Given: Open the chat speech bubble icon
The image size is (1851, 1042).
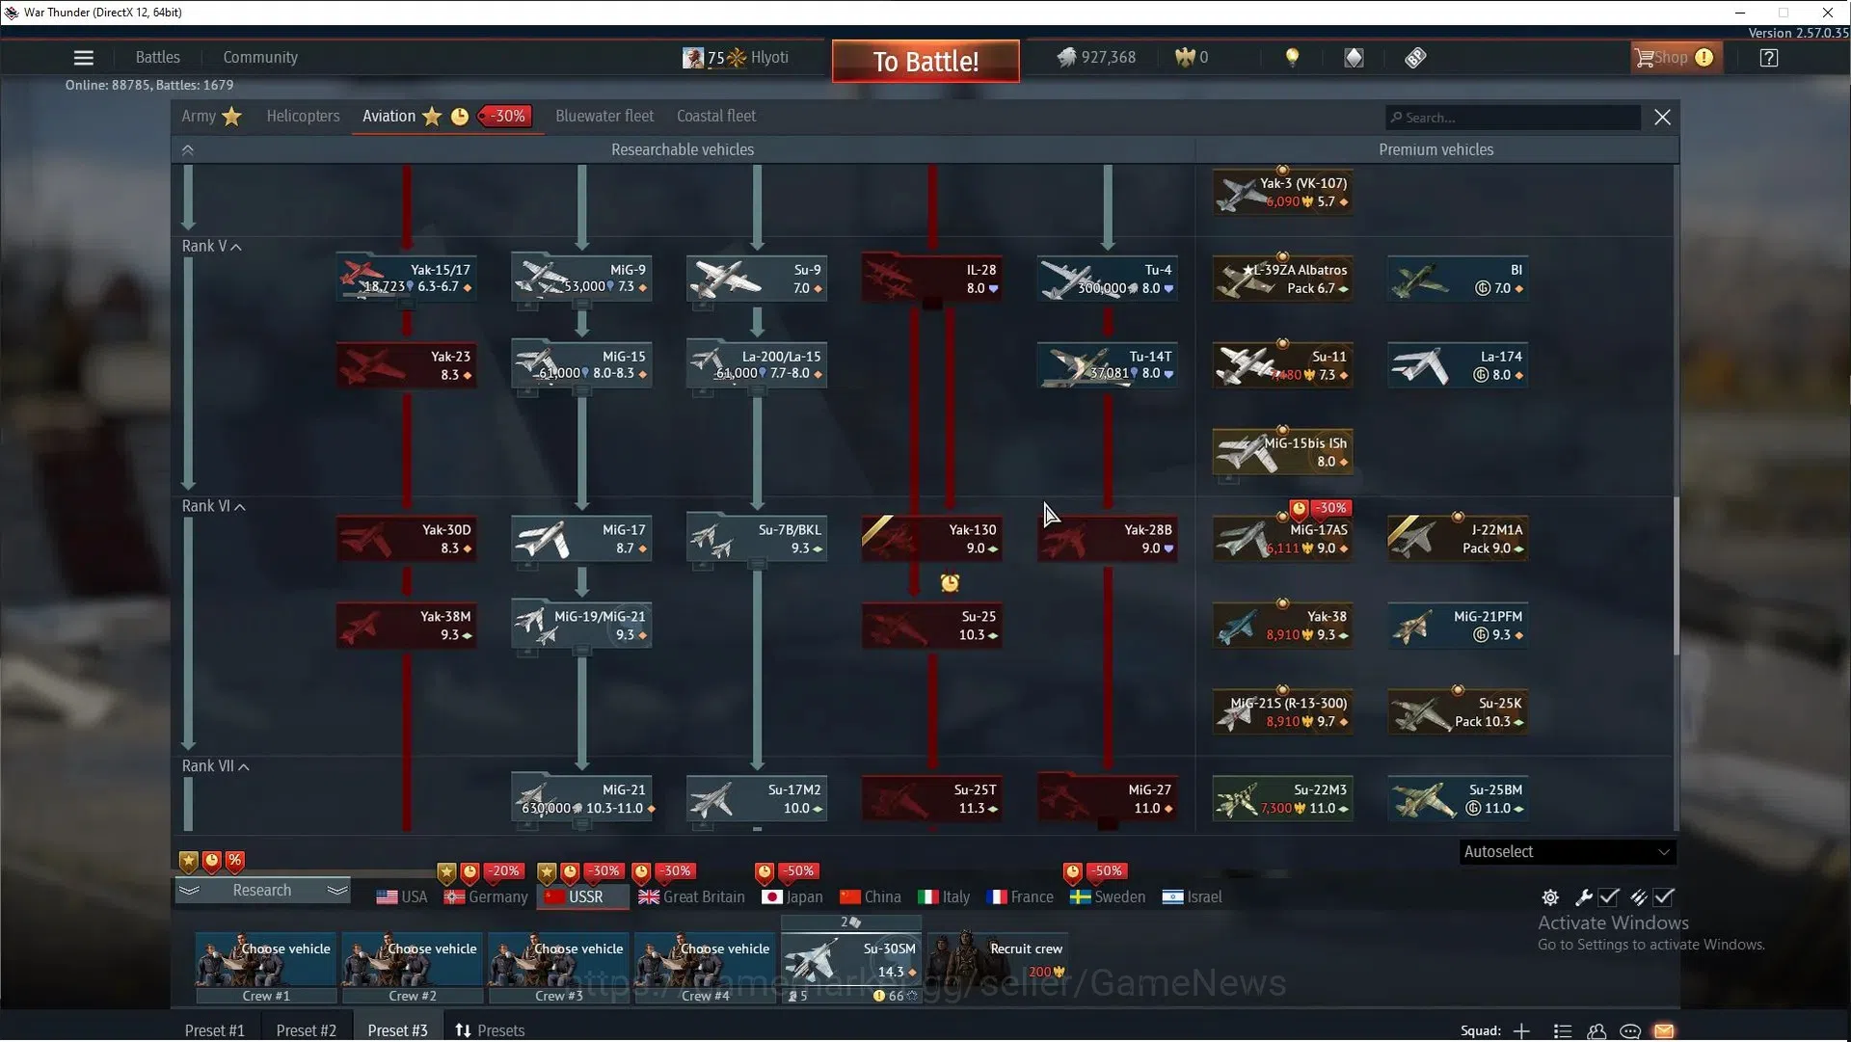Looking at the screenshot, I should [x=1630, y=1031].
